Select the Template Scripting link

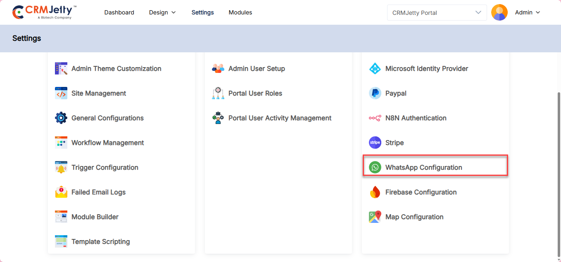100,242
